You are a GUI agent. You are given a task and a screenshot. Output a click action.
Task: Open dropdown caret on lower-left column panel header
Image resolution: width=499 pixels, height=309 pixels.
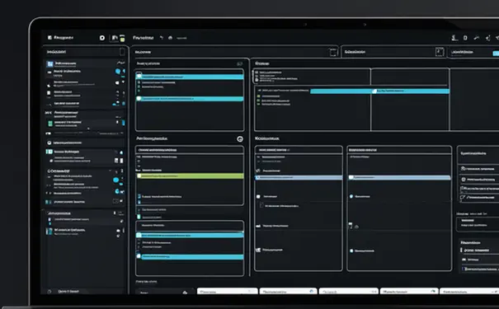coord(289,150)
